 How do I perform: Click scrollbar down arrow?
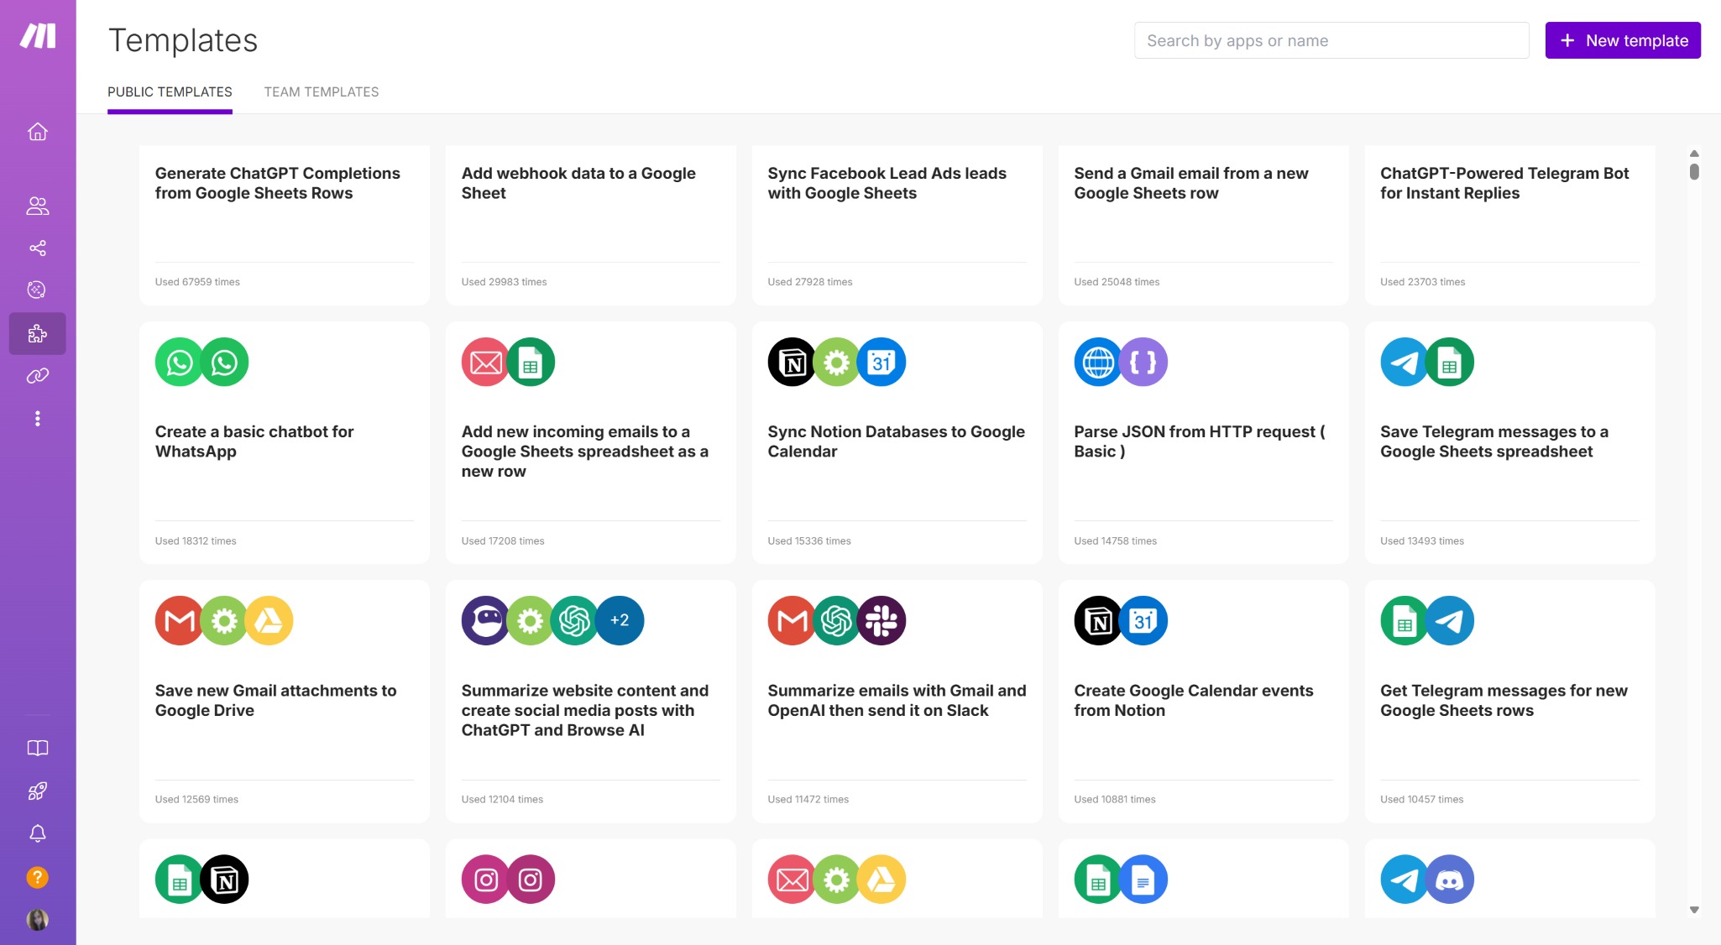coord(1694,910)
